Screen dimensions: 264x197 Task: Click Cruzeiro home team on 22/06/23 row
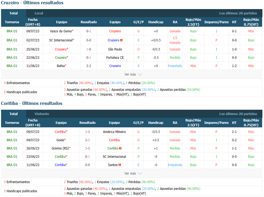pos(61,57)
